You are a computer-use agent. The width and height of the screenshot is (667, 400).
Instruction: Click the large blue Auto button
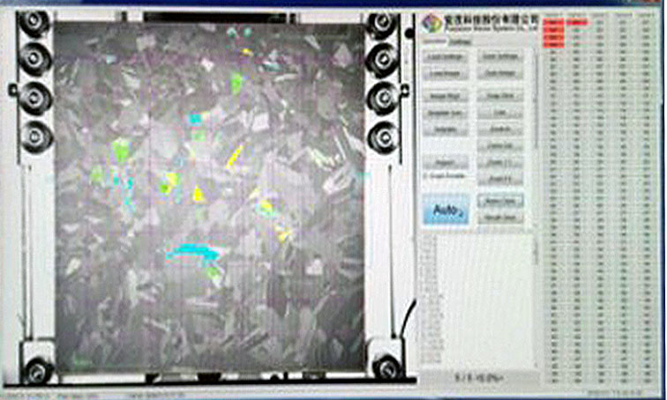[x=446, y=211]
